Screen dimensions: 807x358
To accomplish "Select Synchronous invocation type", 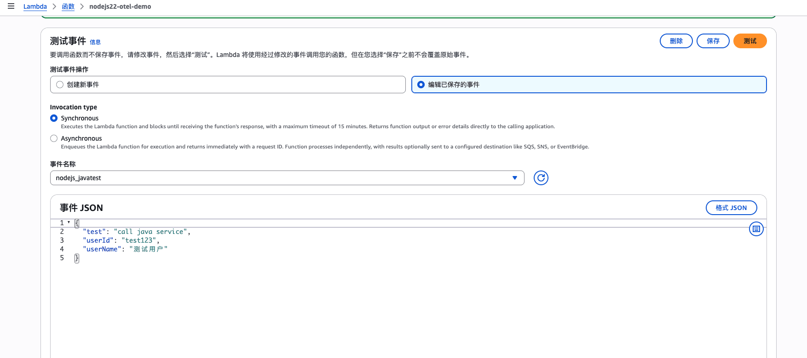I will pos(54,118).
